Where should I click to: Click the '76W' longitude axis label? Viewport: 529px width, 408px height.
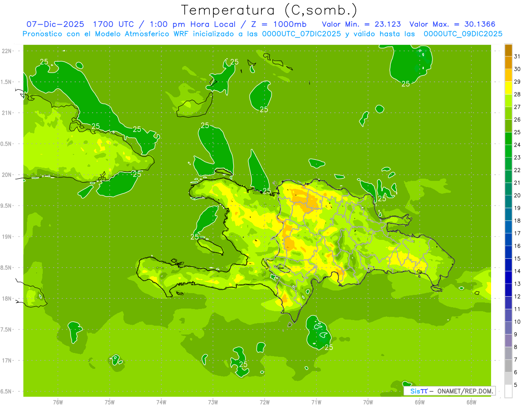tap(58, 402)
